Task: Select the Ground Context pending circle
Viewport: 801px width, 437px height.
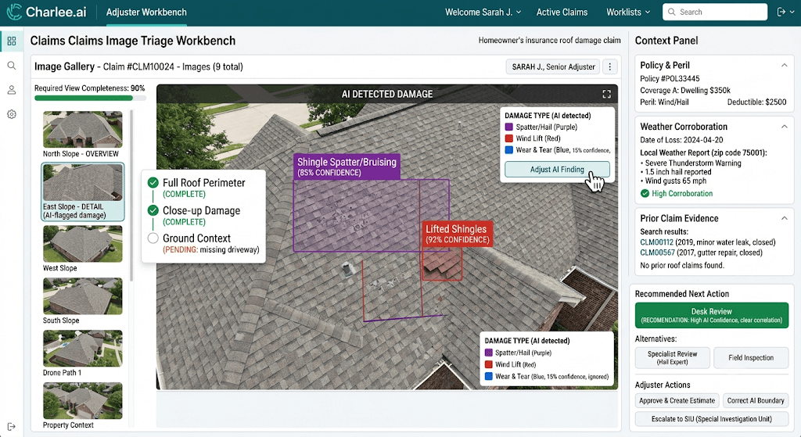Action: 153,238
